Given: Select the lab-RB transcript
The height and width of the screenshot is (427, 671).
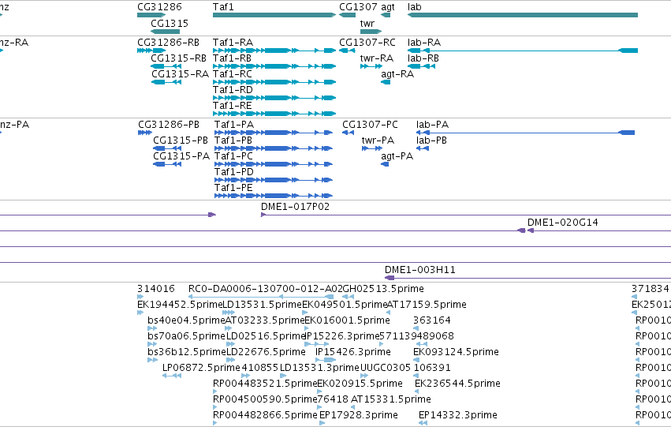Looking at the screenshot, I should tap(422, 66).
